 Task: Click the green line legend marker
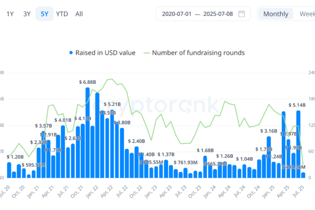point(147,53)
